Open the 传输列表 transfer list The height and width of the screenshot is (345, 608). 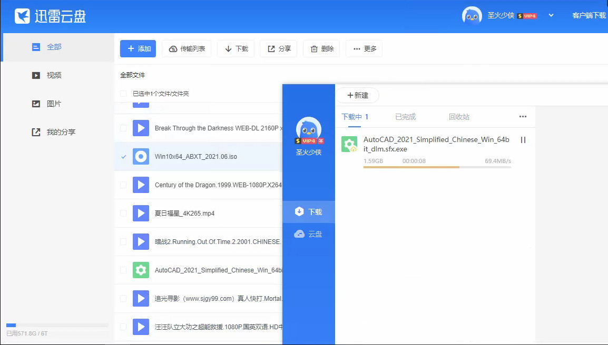pyautogui.click(x=187, y=49)
